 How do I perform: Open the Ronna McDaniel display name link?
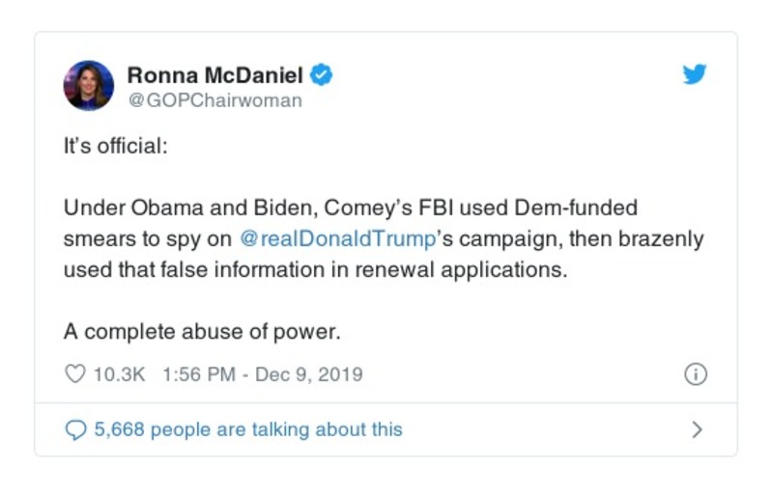click(214, 74)
